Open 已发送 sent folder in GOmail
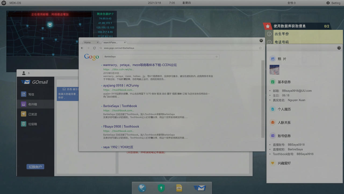This screenshot has width=344, height=194. (x=35, y=114)
